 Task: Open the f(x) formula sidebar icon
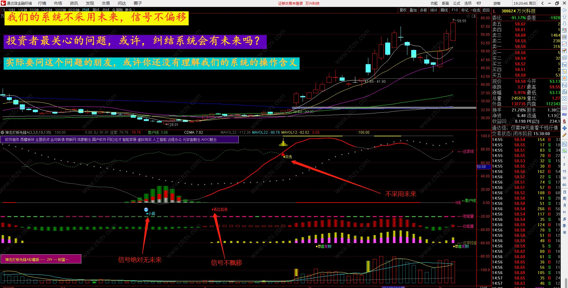(564, 92)
